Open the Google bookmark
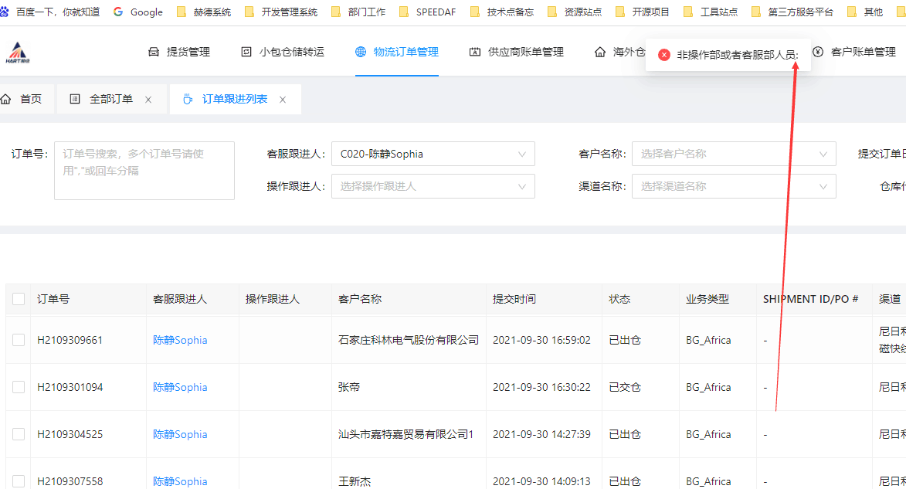Screen dimensions: 906x489 (x=138, y=12)
